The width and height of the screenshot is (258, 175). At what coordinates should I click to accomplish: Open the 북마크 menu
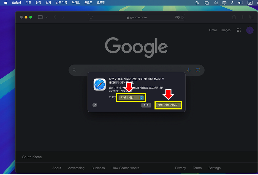[x=76, y=3]
